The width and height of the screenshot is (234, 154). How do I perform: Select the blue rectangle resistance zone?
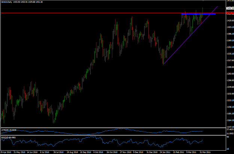coord(198,14)
